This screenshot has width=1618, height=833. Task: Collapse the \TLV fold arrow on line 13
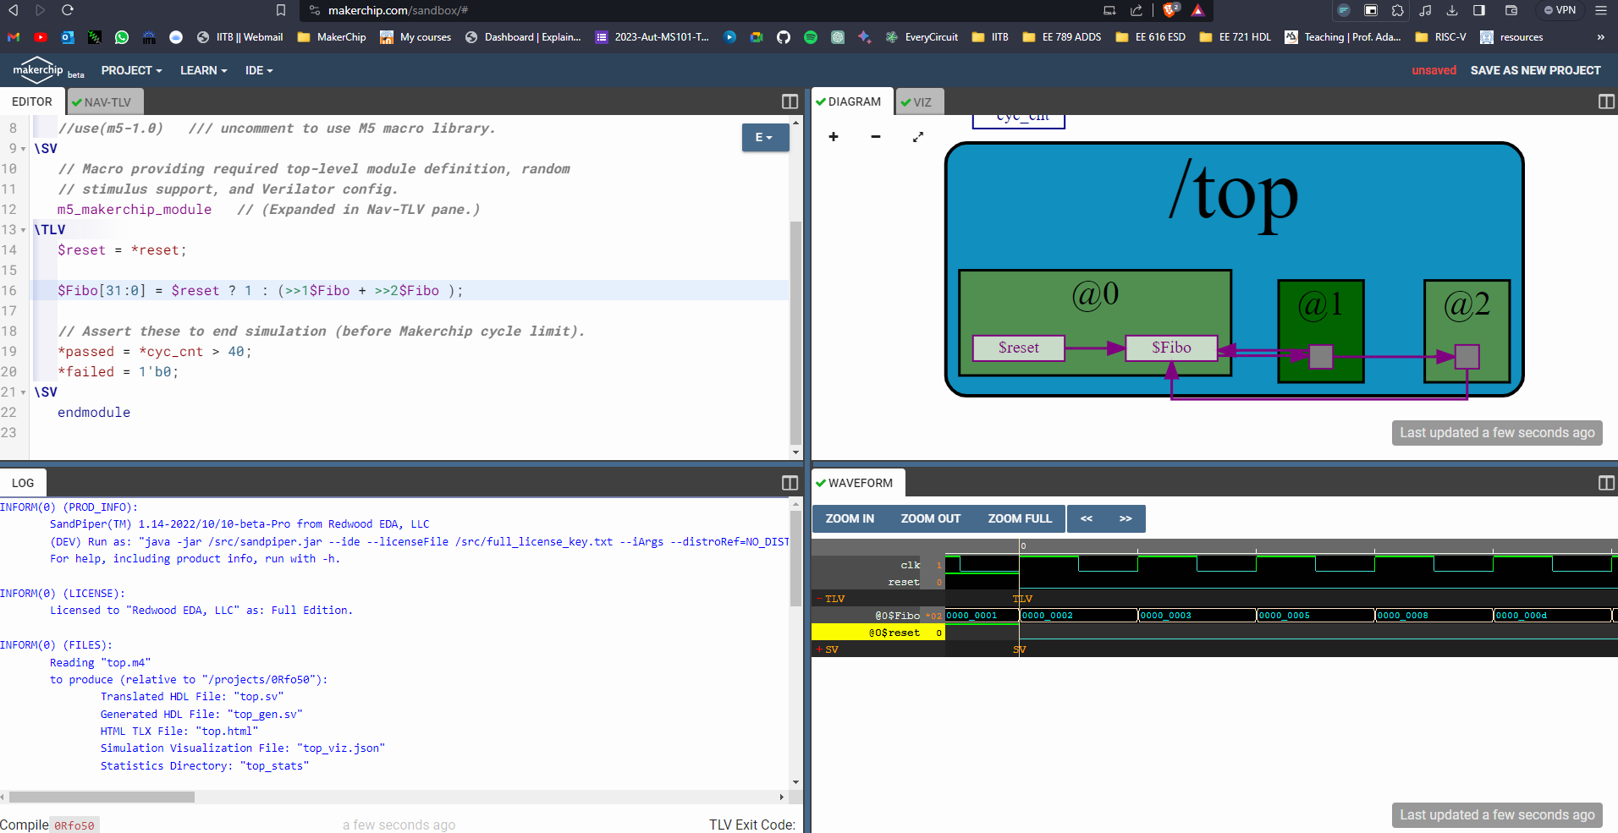coord(24,230)
